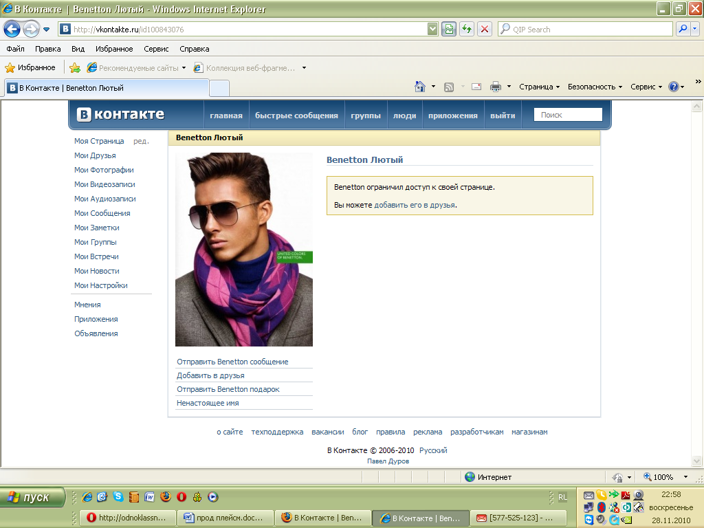Image resolution: width=704 pixels, height=528 pixels.
Task: Click Отправить Benetton подарок
Action: pos(228,389)
